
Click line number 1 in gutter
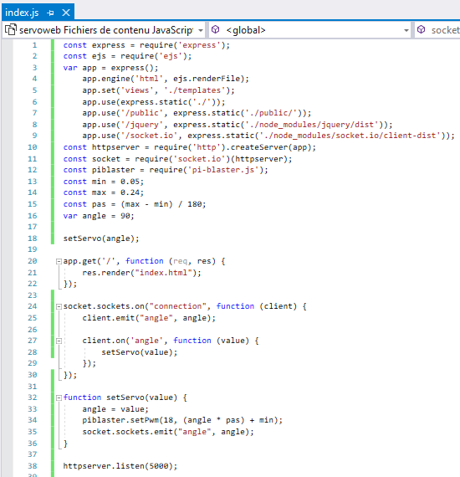point(34,45)
